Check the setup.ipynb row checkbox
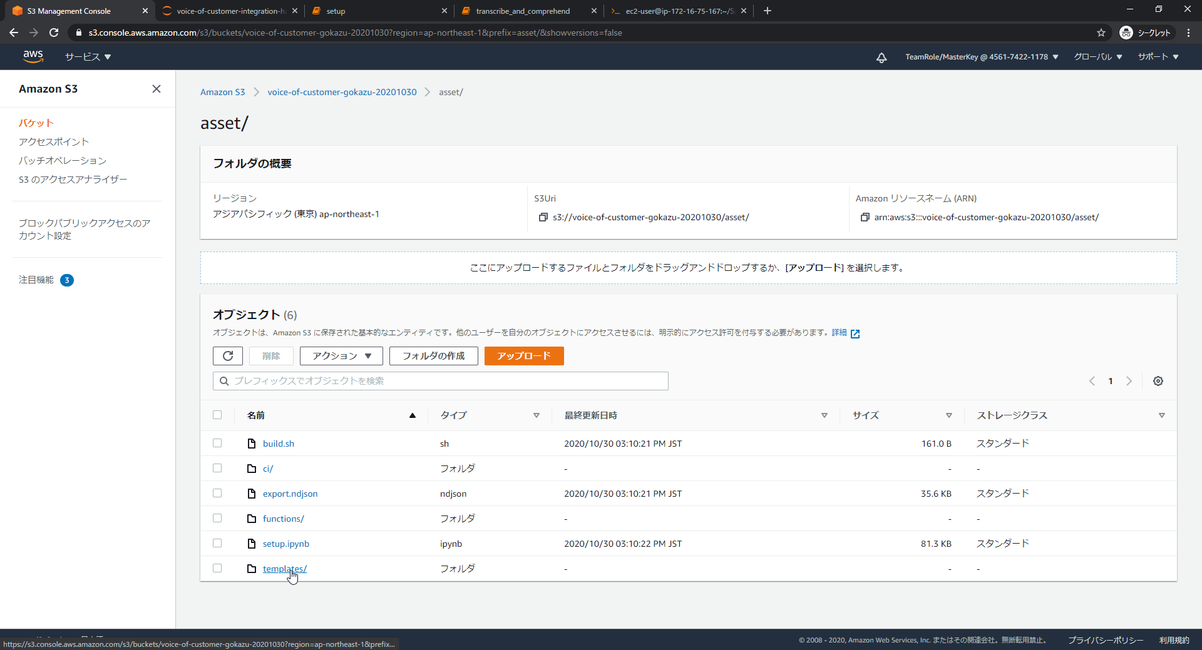 tap(217, 543)
